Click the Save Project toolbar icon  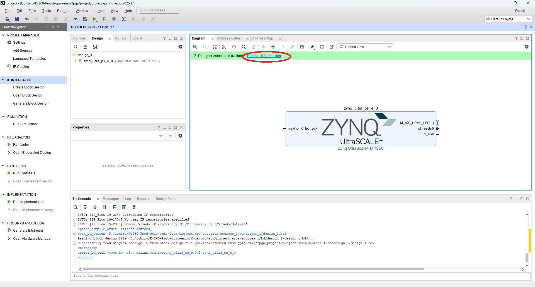point(17,19)
